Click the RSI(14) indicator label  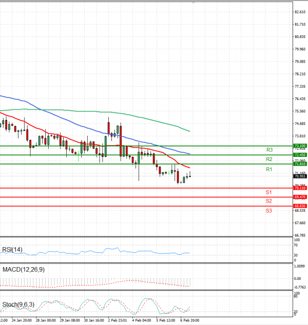[x=12, y=250]
